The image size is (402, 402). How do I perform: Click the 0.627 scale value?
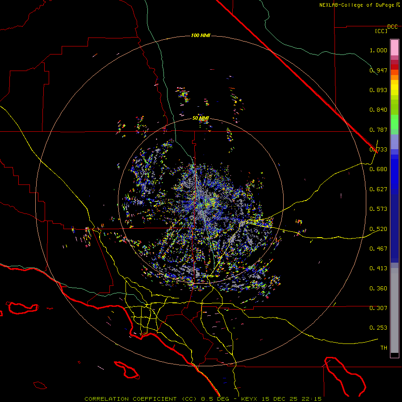[x=378, y=189]
